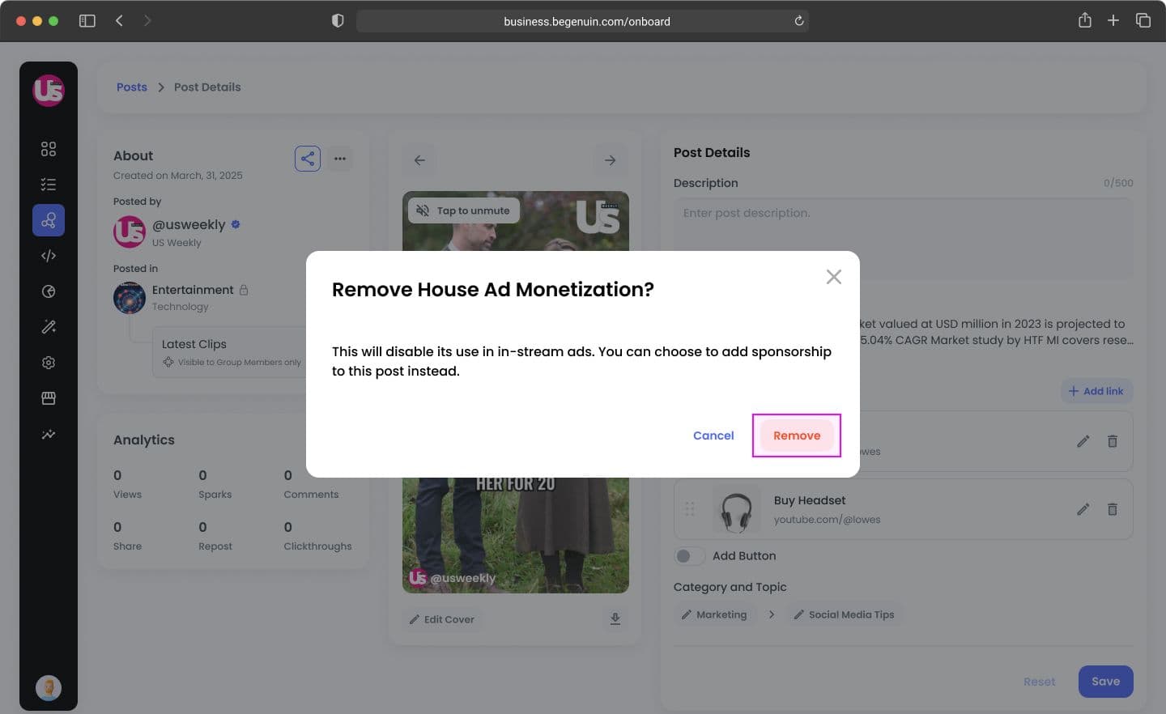Tap to unmute the video
This screenshot has height=714, width=1166.
click(463, 210)
